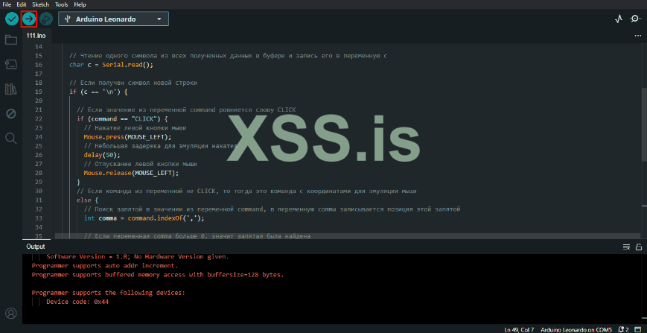Screen dimensions: 647x333
Task: Click the "Device code: 0x44" output text
Action: pos(77,302)
